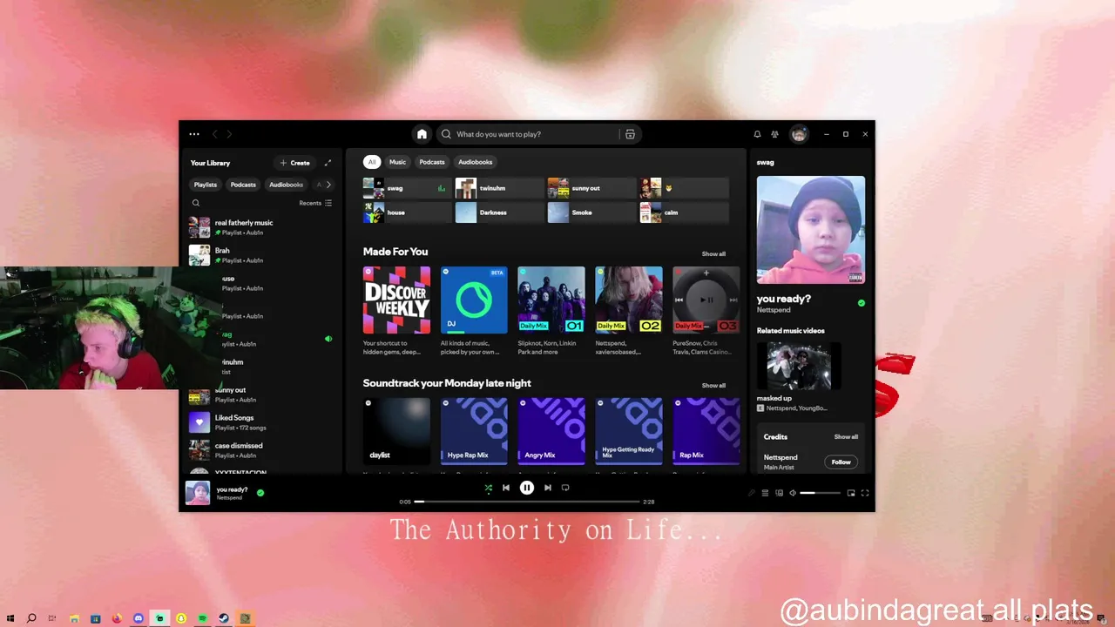Image resolution: width=1115 pixels, height=627 pixels.
Task: Toggle shuffle mode
Action: 488,488
